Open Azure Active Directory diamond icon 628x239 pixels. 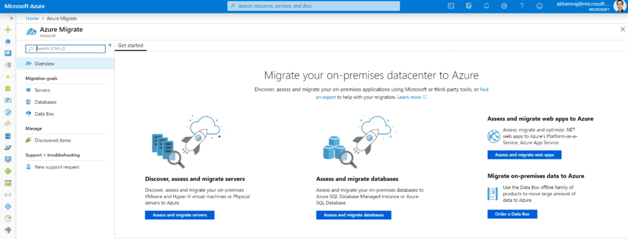[8, 207]
